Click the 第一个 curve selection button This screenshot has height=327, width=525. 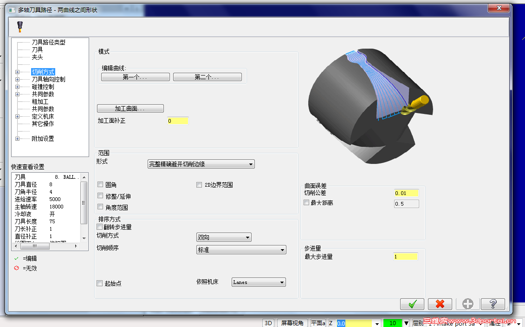(x=135, y=76)
